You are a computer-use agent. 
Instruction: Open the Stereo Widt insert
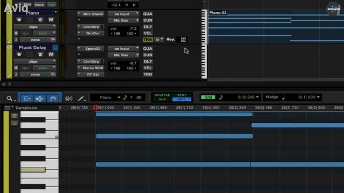tap(92, 68)
